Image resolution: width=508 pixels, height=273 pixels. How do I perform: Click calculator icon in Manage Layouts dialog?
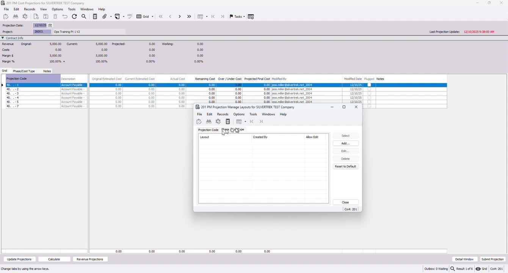pos(228,122)
